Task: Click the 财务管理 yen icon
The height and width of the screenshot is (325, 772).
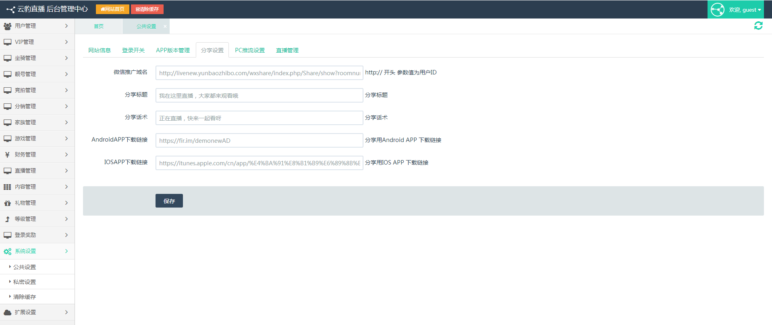Action: click(7, 155)
